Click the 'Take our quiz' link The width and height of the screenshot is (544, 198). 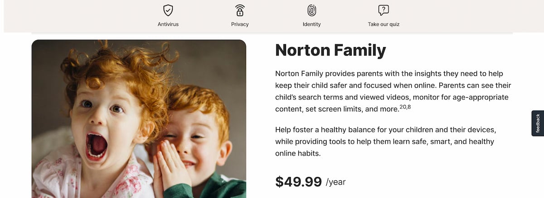coord(384,24)
